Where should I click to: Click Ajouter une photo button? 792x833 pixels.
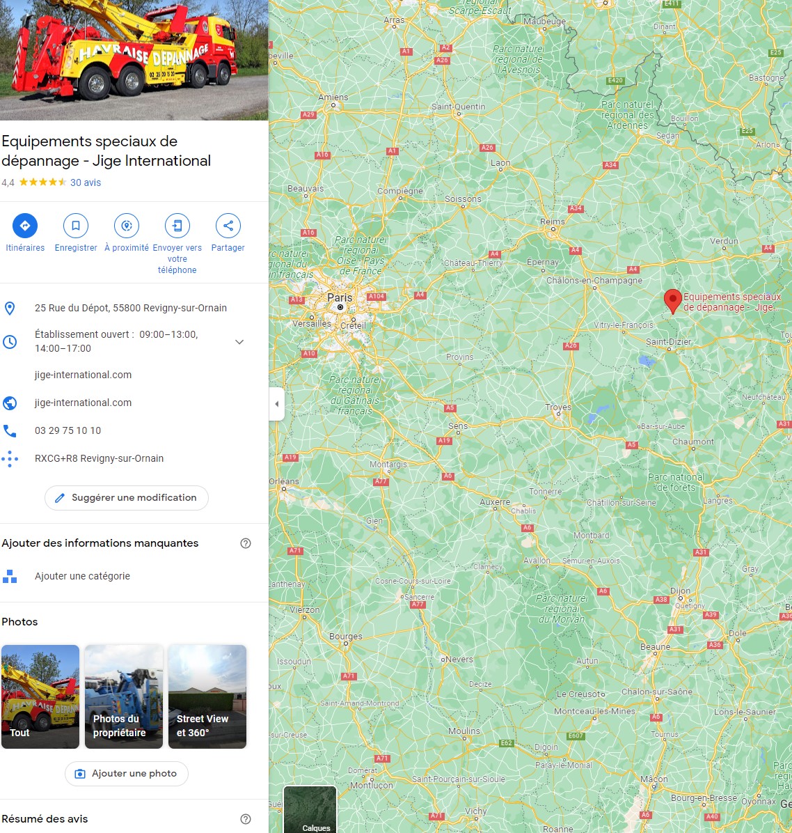127,774
